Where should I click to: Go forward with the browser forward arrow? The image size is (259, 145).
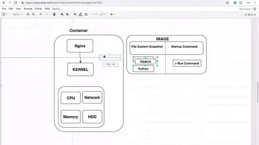(10, 3)
